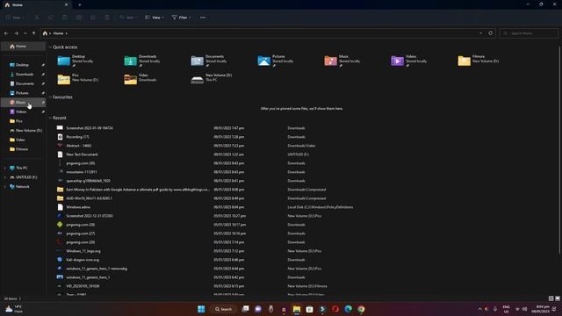Viewport: 562px width, 316px height.
Task: Switch to large thumbnails view in status bar
Action: 558,298
